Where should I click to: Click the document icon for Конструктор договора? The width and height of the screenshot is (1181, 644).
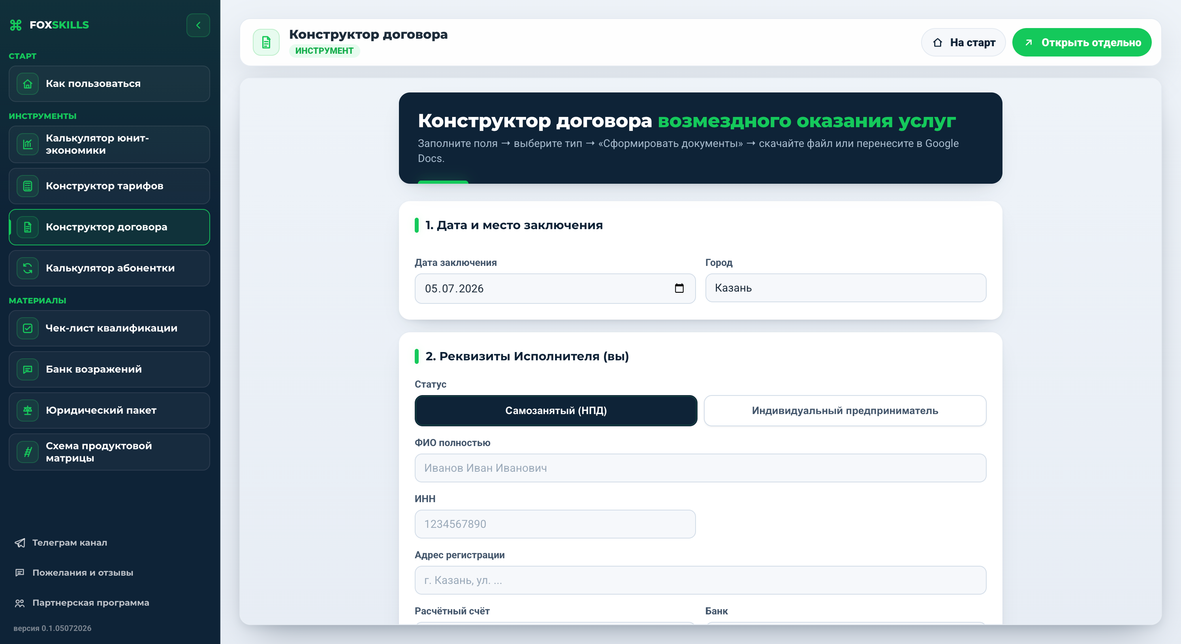coord(28,227)
